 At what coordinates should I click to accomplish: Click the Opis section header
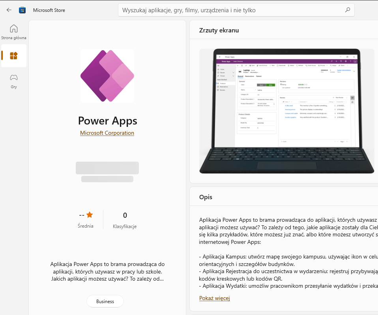206,197
